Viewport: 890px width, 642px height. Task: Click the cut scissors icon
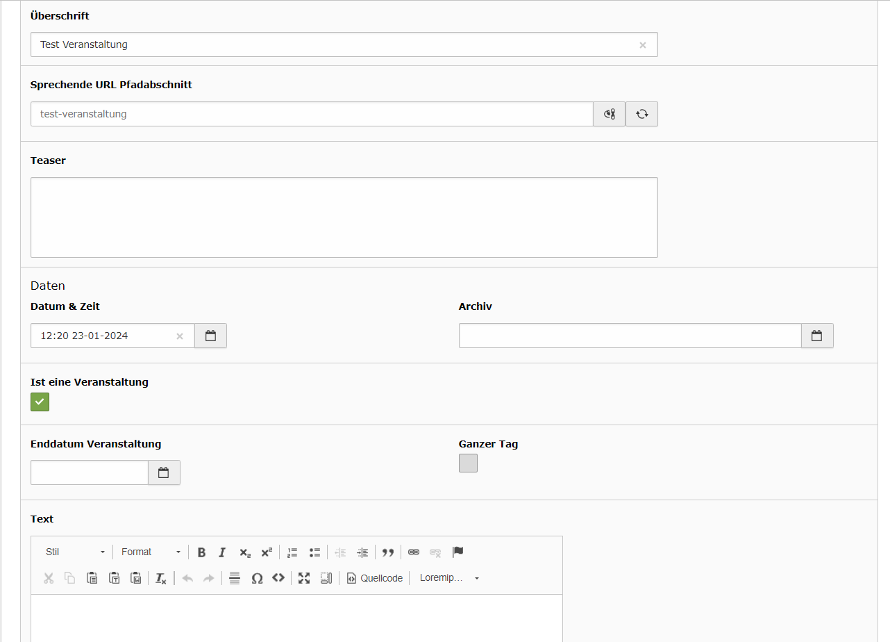tap(49, 578)
